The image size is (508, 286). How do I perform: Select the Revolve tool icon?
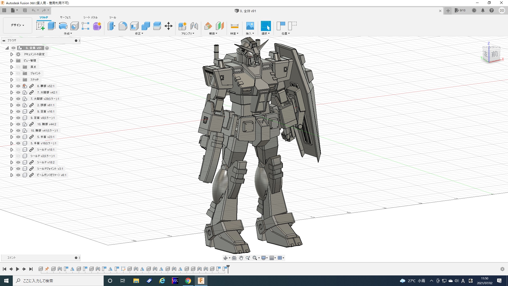(x=63, y=26)
